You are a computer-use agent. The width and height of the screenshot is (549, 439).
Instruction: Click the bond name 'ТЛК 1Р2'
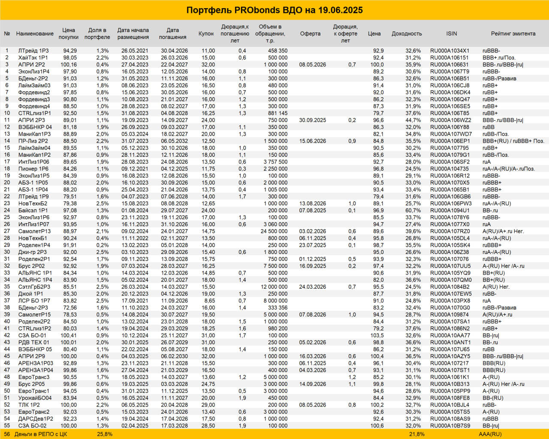[x=29, y=405]
